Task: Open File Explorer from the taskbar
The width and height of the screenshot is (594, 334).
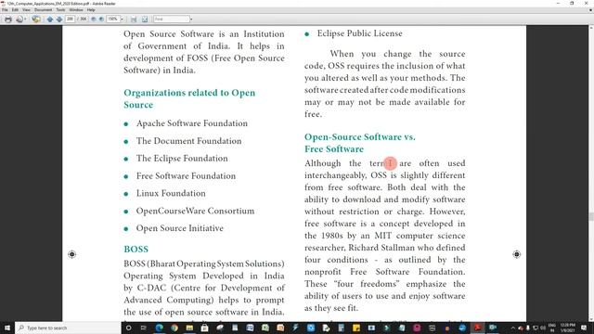Action: click(189, 328)
